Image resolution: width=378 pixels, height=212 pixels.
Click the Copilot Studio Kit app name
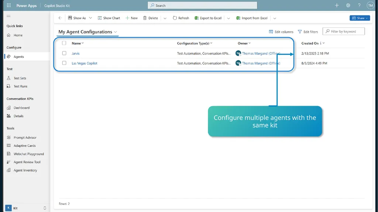[57, 6]
